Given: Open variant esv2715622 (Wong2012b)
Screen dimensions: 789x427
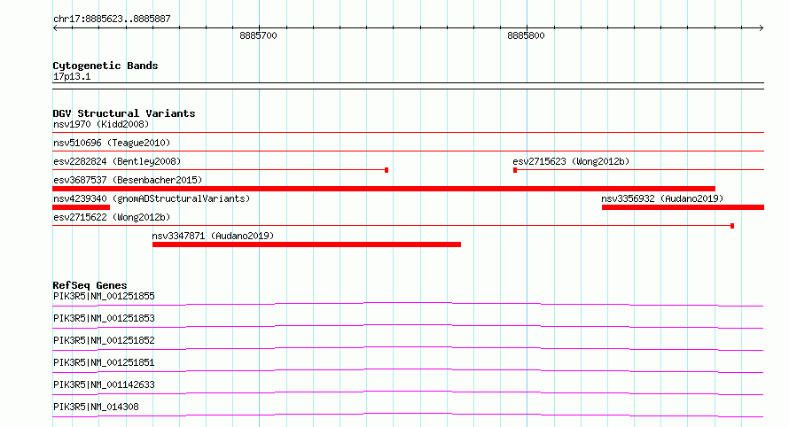Looking at the screenshot, I should [x=112, y=217].
